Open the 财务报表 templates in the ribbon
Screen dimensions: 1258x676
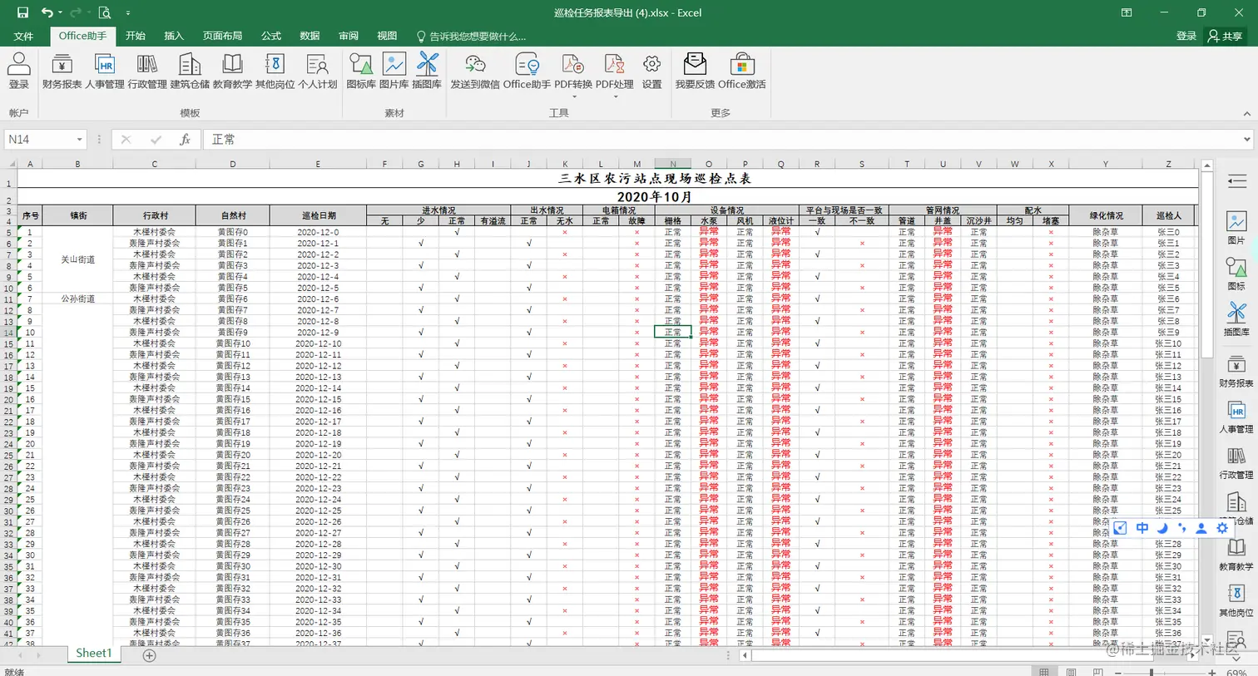click(62, 72)
